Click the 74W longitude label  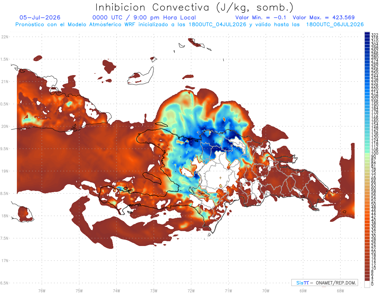click(x=117, y=291)
